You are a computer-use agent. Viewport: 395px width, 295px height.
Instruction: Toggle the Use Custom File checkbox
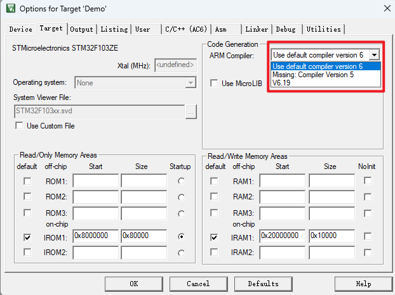tap(18, 126)
